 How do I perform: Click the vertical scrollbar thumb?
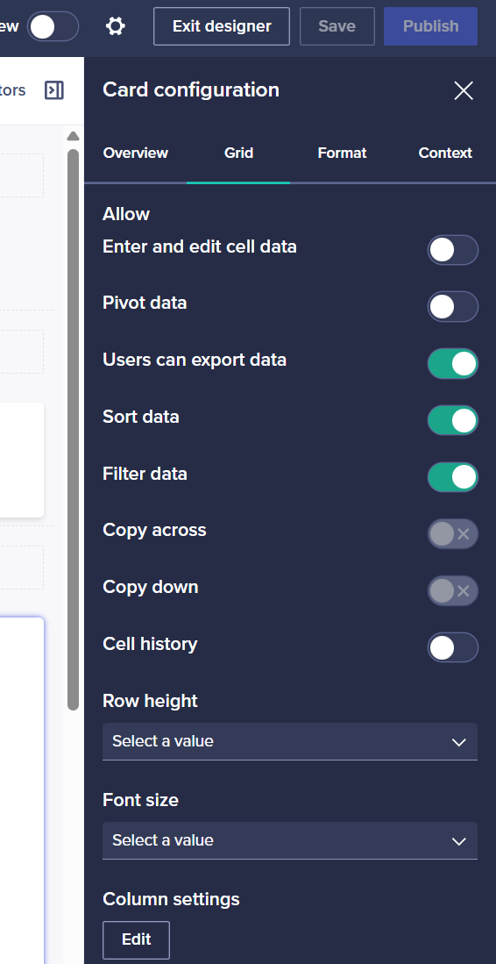click(x=73, y=429)
